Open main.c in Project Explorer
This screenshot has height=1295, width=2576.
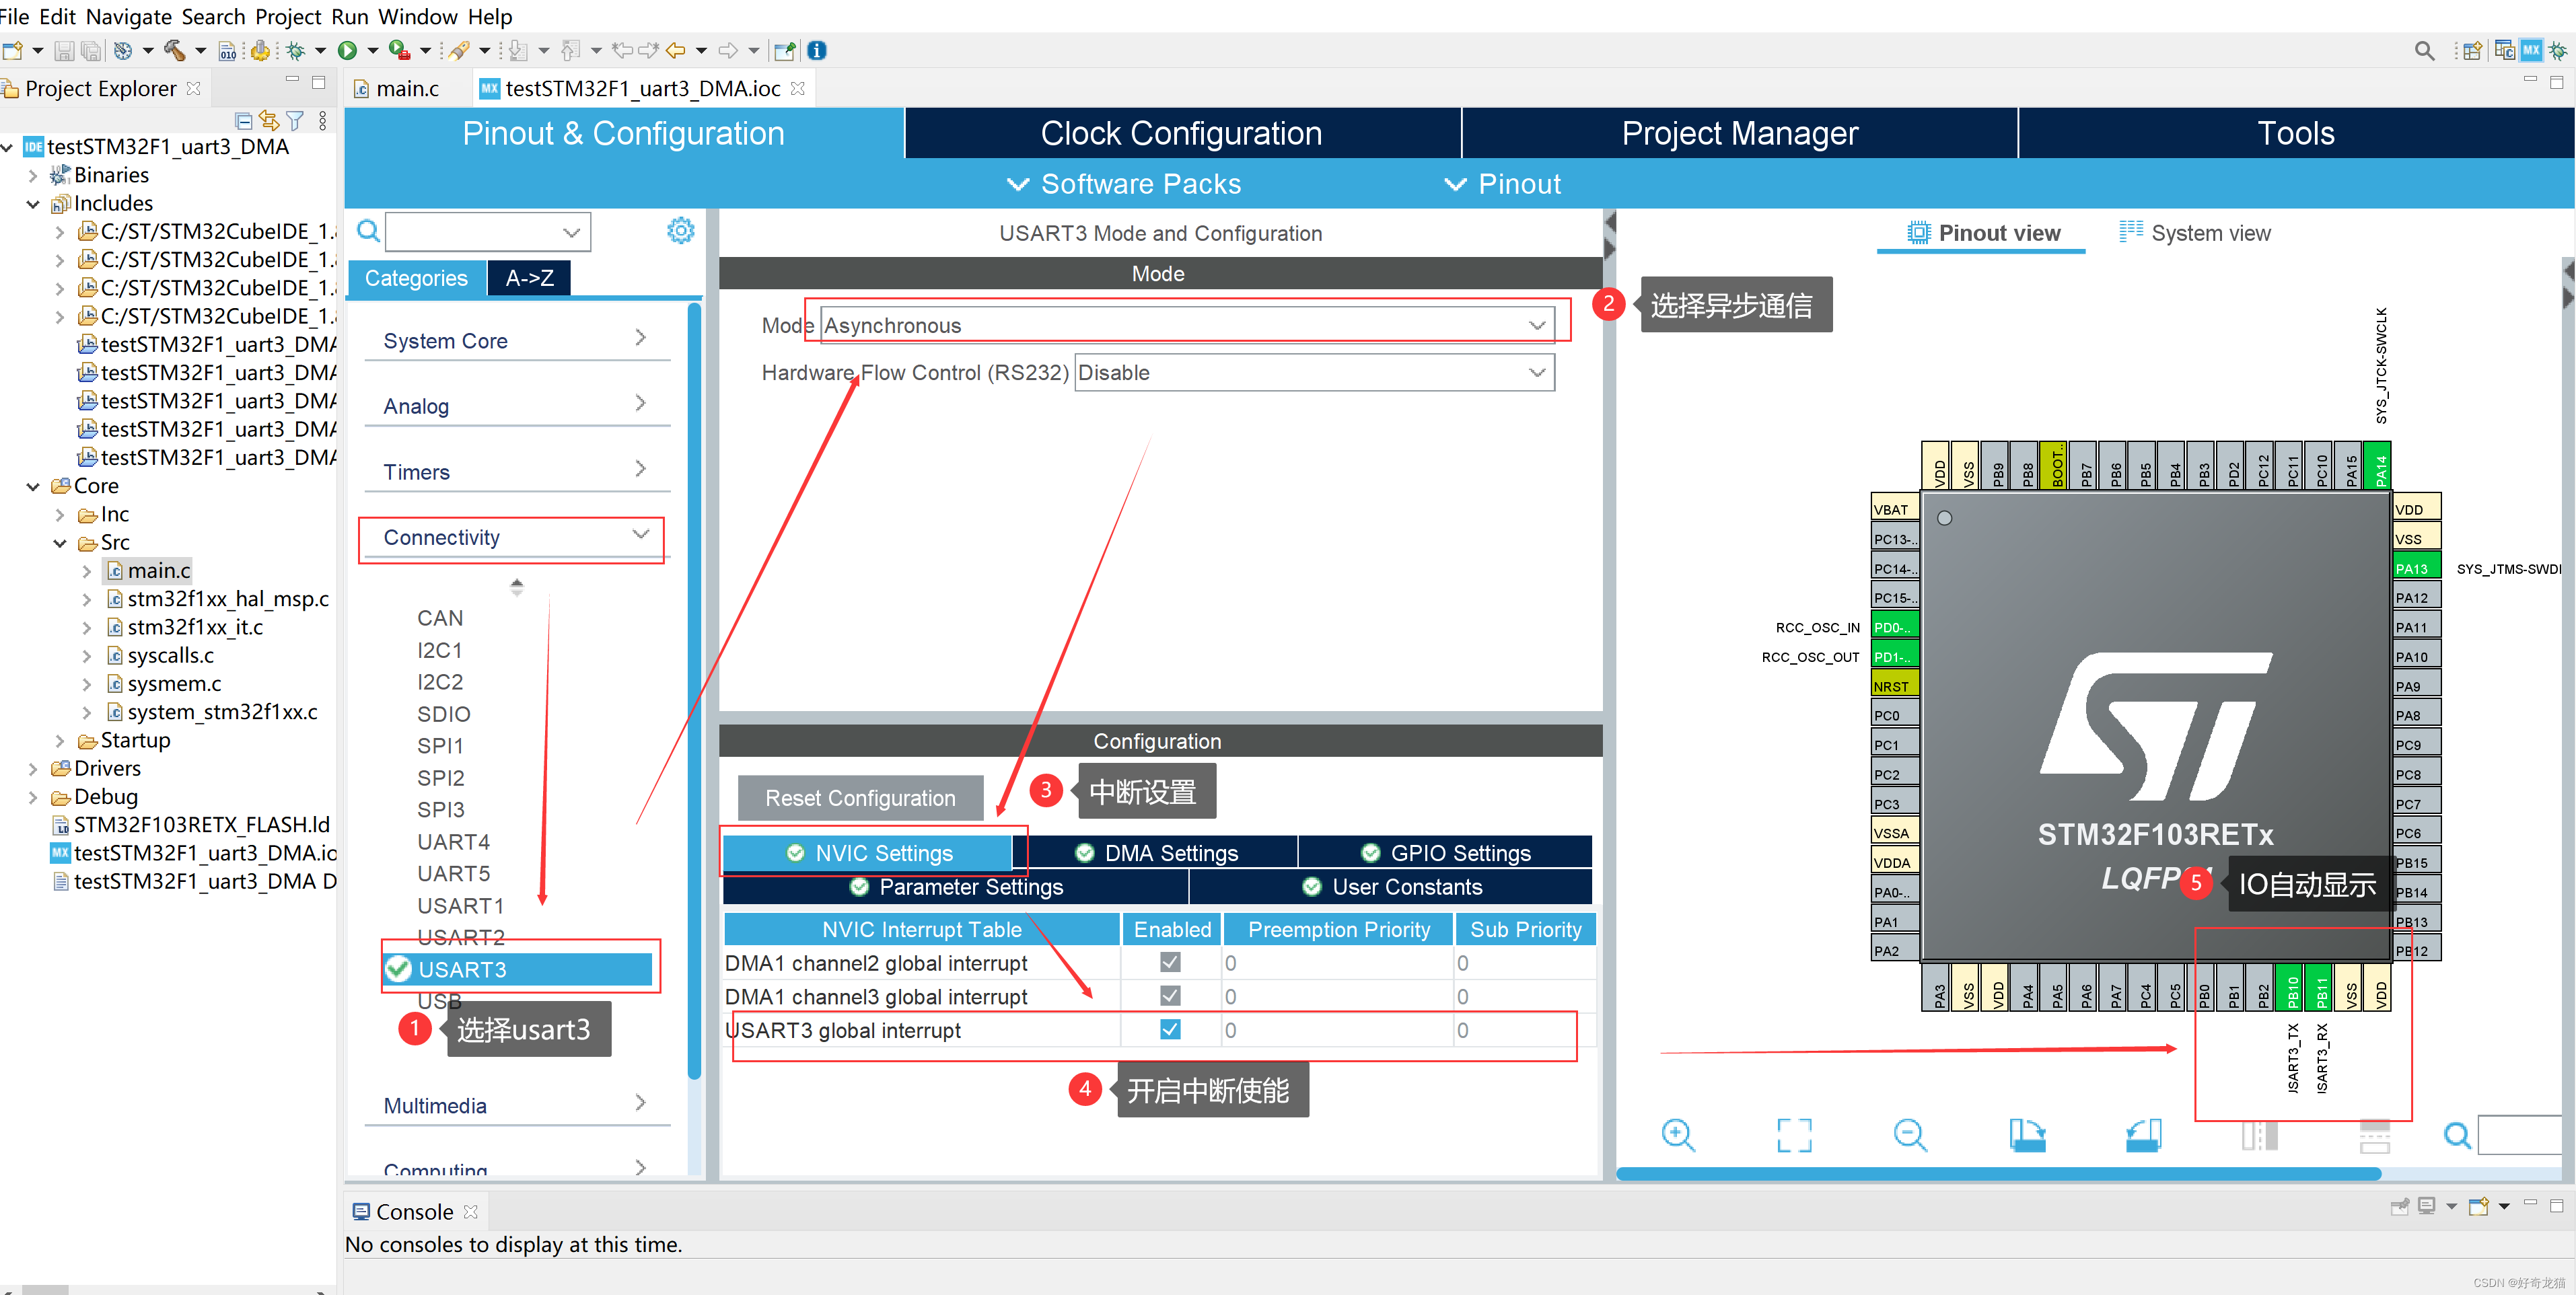pyautogui.click(x=158, y=570)
